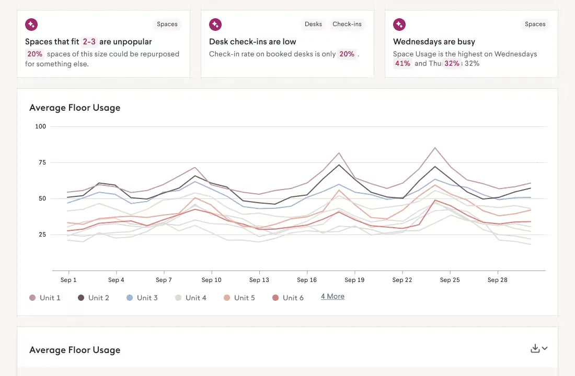Click the 2-3 highlighted size value
This screenshot has width=575, height=376.
point(89,42)
